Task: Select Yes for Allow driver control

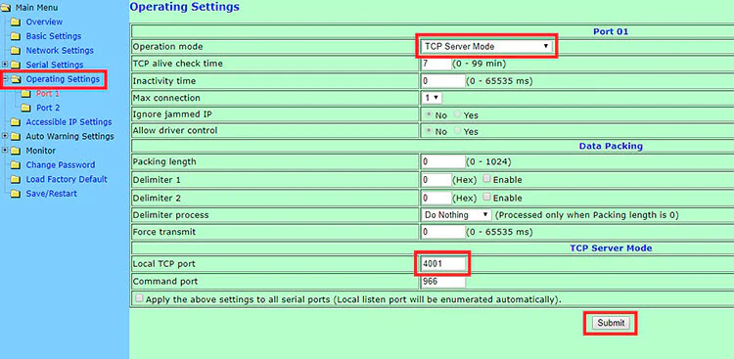Action: (457, 131)
